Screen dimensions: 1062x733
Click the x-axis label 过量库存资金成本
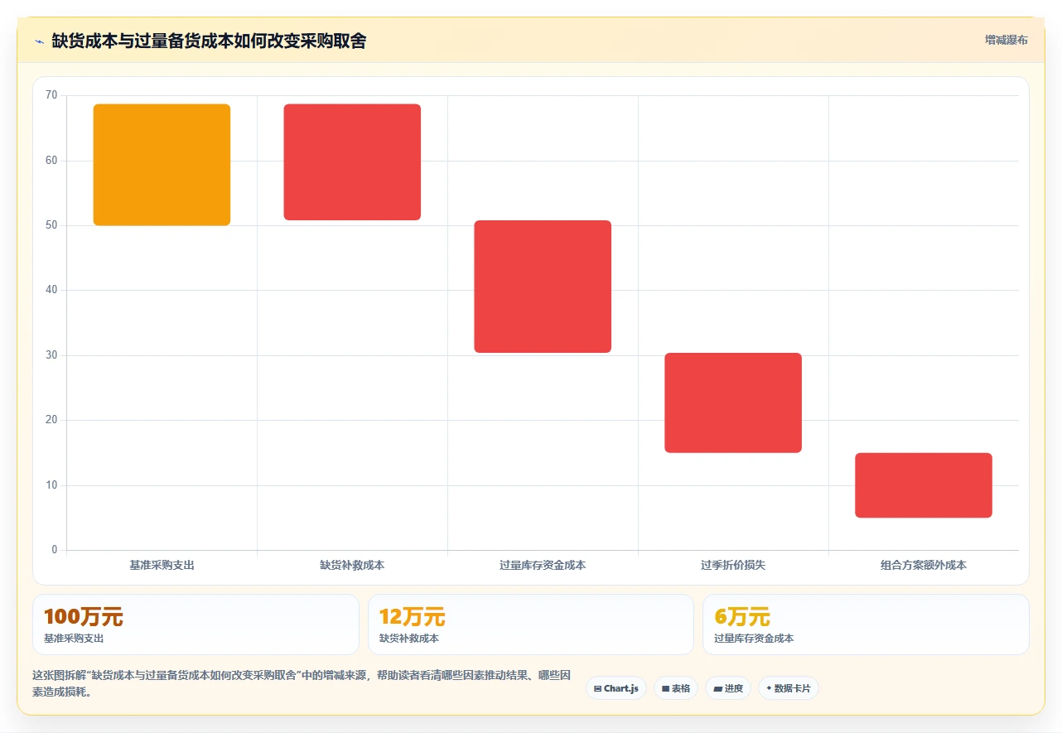[x=543, y=566]
